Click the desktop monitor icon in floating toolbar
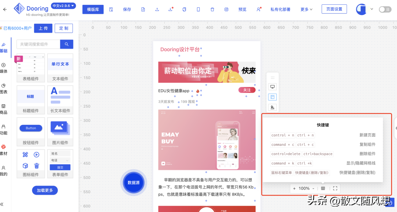 [x=272, y=87]
